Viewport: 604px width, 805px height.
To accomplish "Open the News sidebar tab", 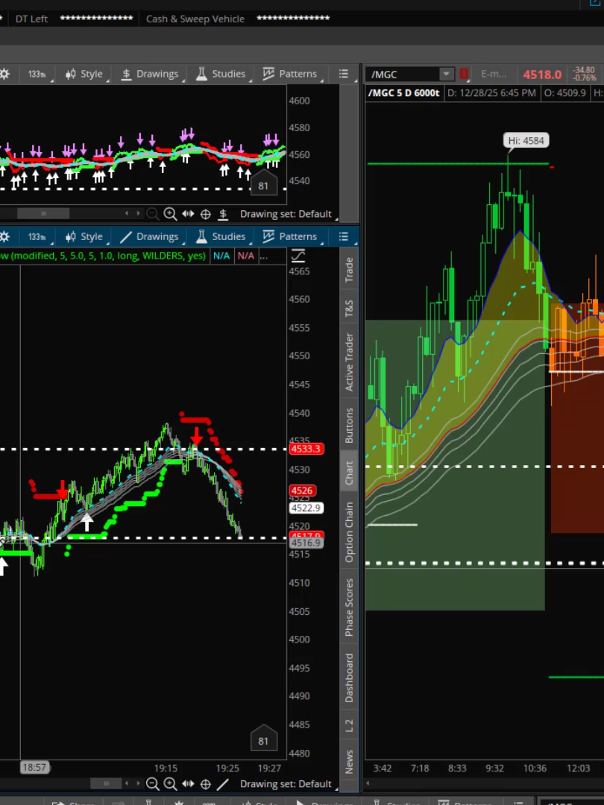I will [349, 762].
